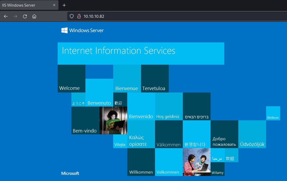Screen dimensions: 287x181
Task: Click the two people with laptop photo
Action: click(196, 162)
